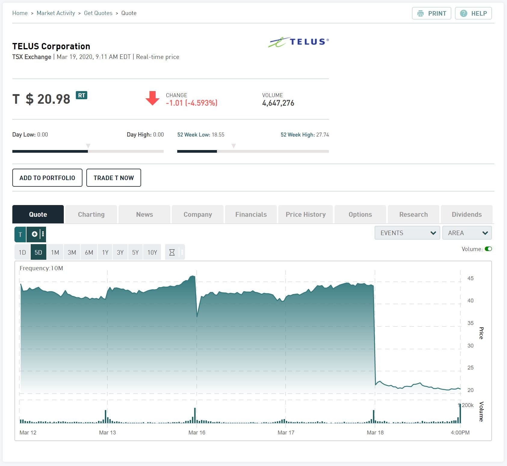
Task: Click the TRADE T NOW button
Action: click(113, 178)
